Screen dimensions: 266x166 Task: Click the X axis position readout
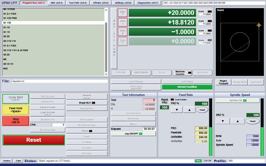click(x=162, y=13)
